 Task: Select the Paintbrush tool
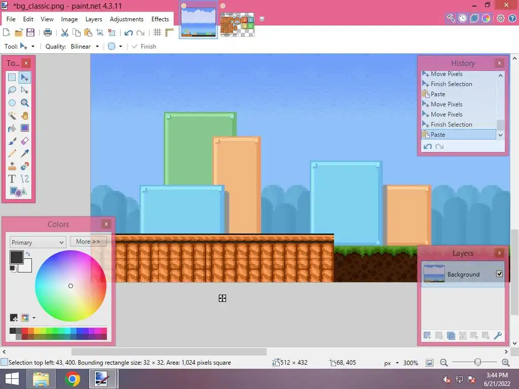pyautogui.click(x=12, y=141)
